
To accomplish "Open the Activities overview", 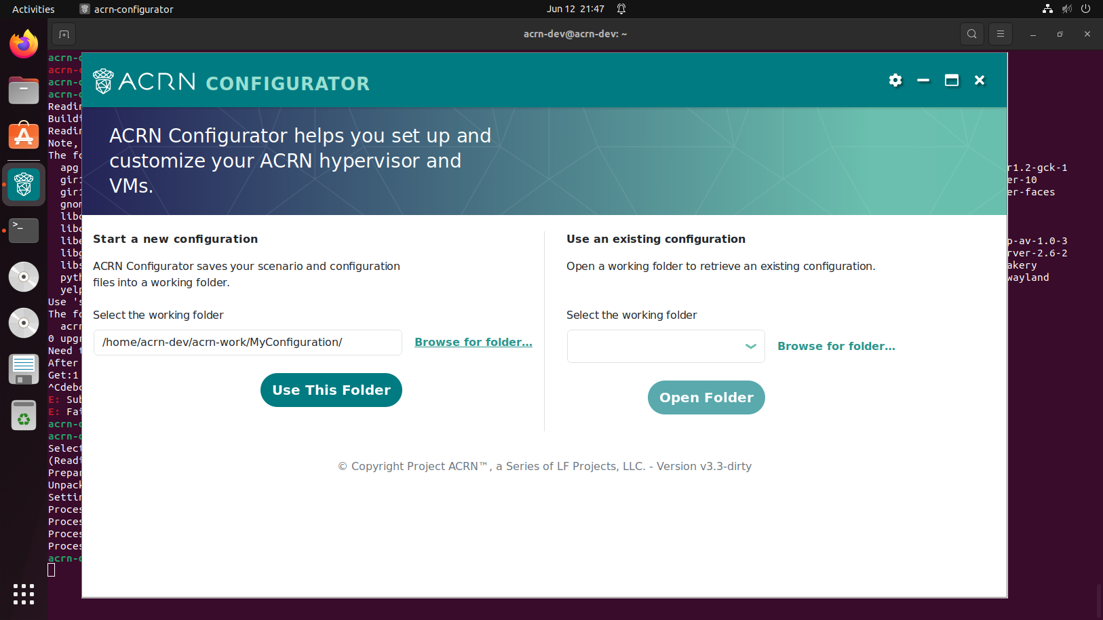I will 33,9.
